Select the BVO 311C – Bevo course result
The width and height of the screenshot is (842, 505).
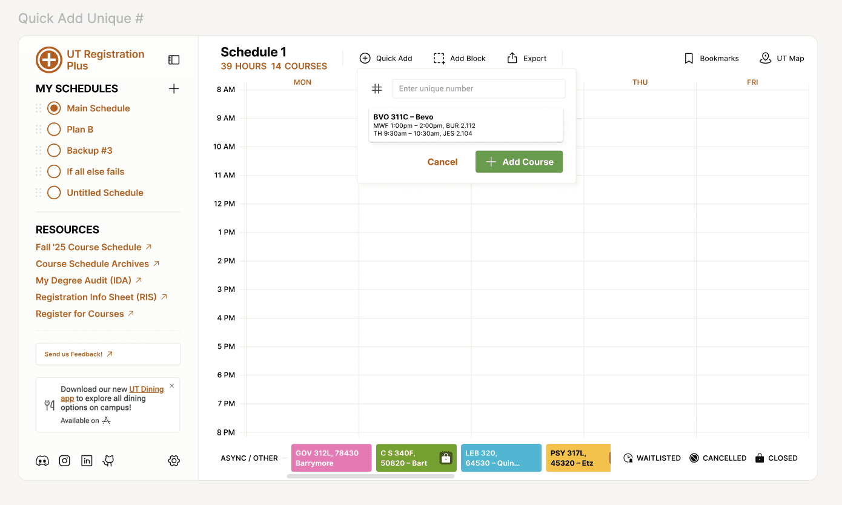(466, 125)
